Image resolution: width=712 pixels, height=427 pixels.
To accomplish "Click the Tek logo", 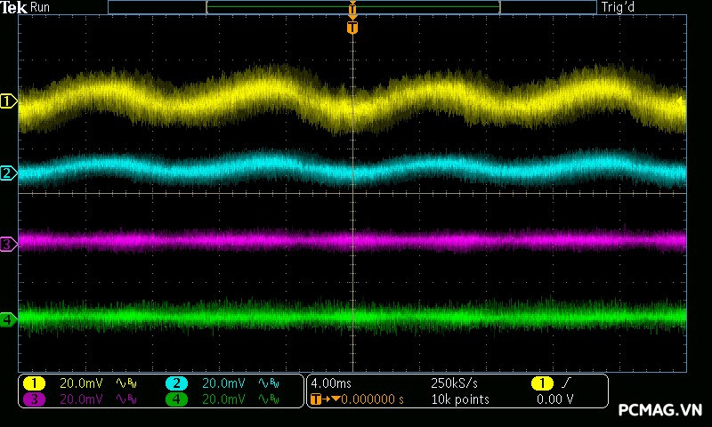I will point(14,8).
